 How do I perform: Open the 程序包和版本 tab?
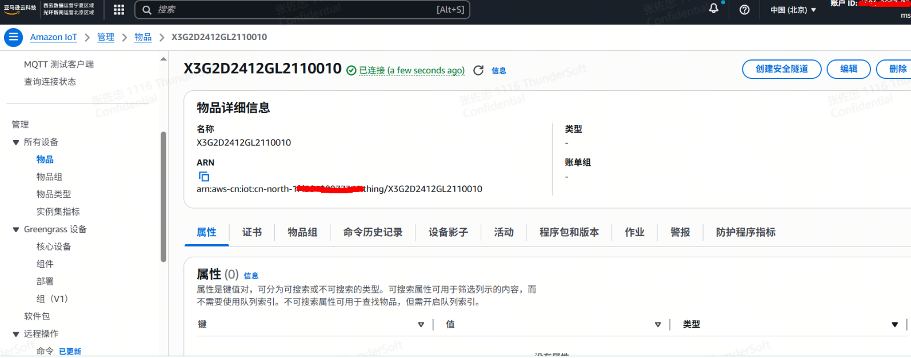tap(569, 232)
